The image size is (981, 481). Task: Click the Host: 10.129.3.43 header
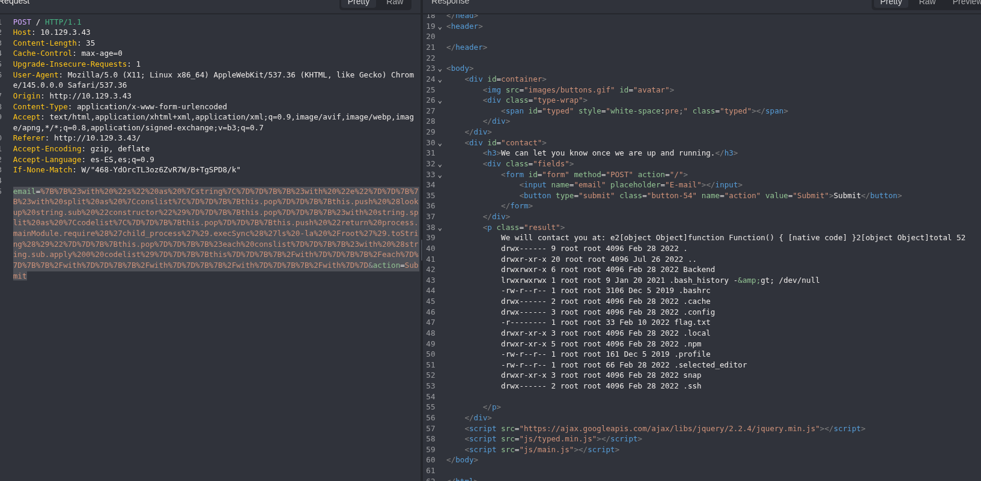tap(52, 32)
